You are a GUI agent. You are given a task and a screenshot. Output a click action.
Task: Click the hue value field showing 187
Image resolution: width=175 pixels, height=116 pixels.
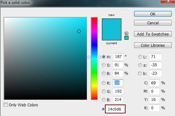[x=118, y=57]
